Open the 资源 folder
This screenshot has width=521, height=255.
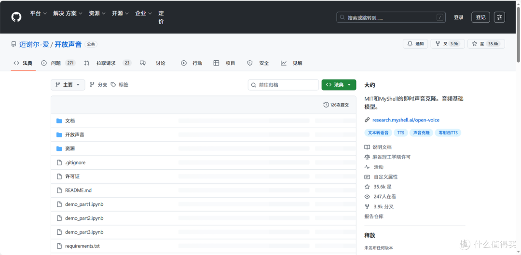tap(70, 149)
